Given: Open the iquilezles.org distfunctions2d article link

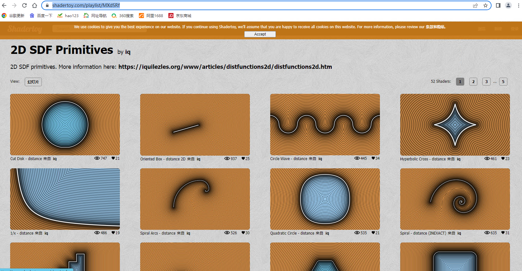Looking at the screenshot, I should (x=225, y=67).
